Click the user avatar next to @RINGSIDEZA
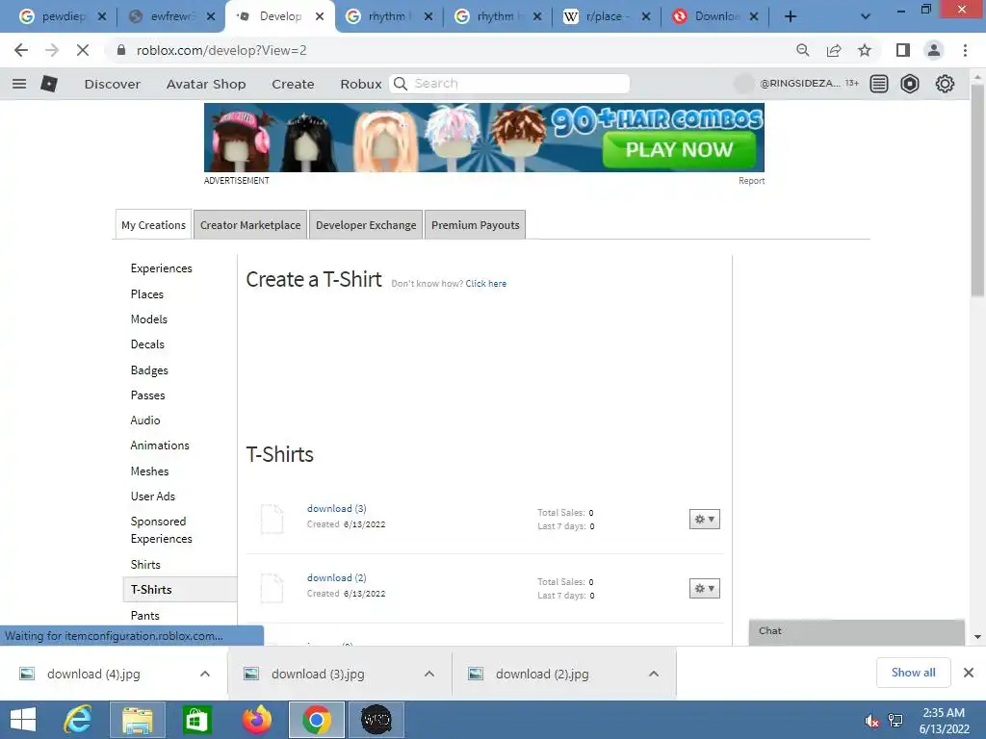The height and width of the screenshot is (739, 986). (x=744, y=84)
